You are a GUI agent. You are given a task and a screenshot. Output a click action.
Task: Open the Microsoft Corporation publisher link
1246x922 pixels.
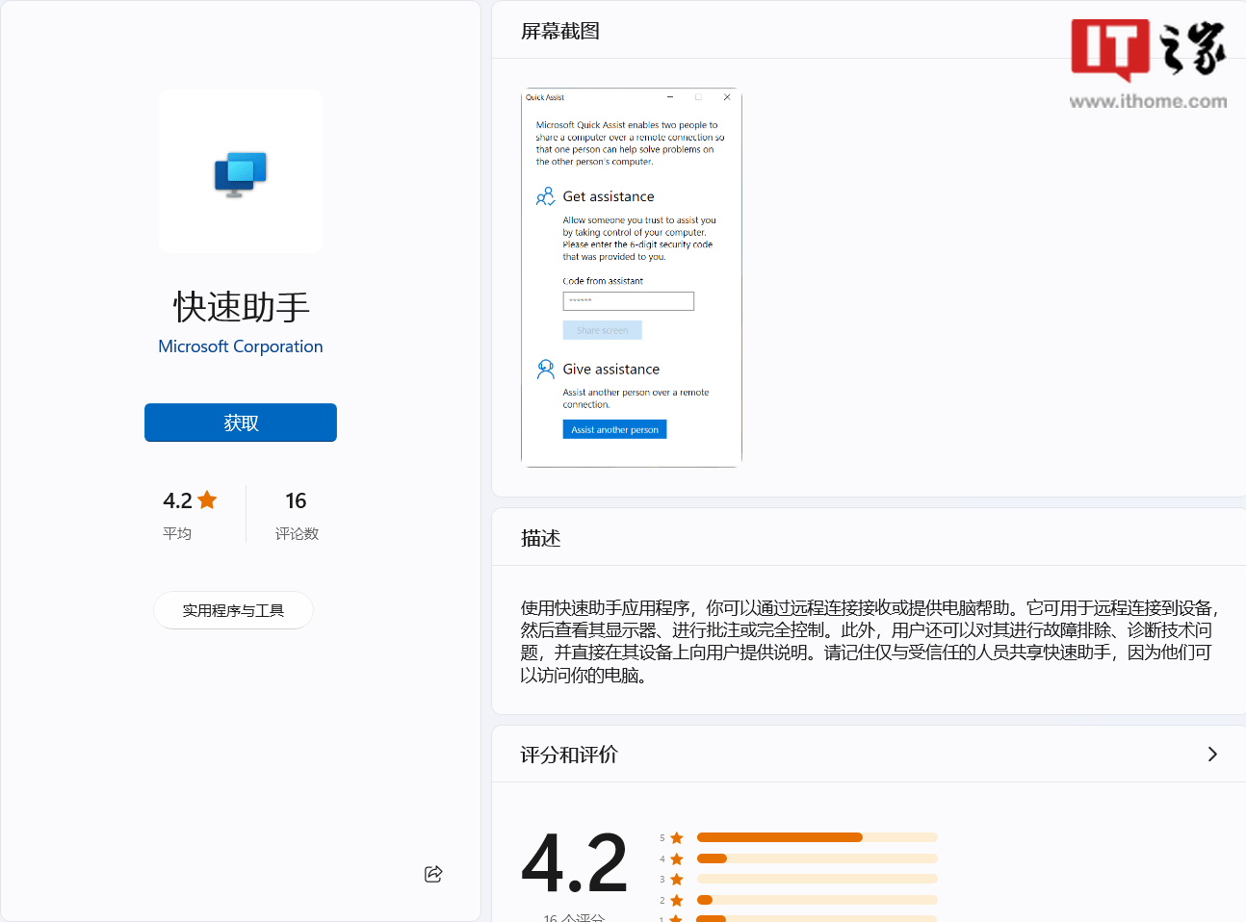coord(241,346)
